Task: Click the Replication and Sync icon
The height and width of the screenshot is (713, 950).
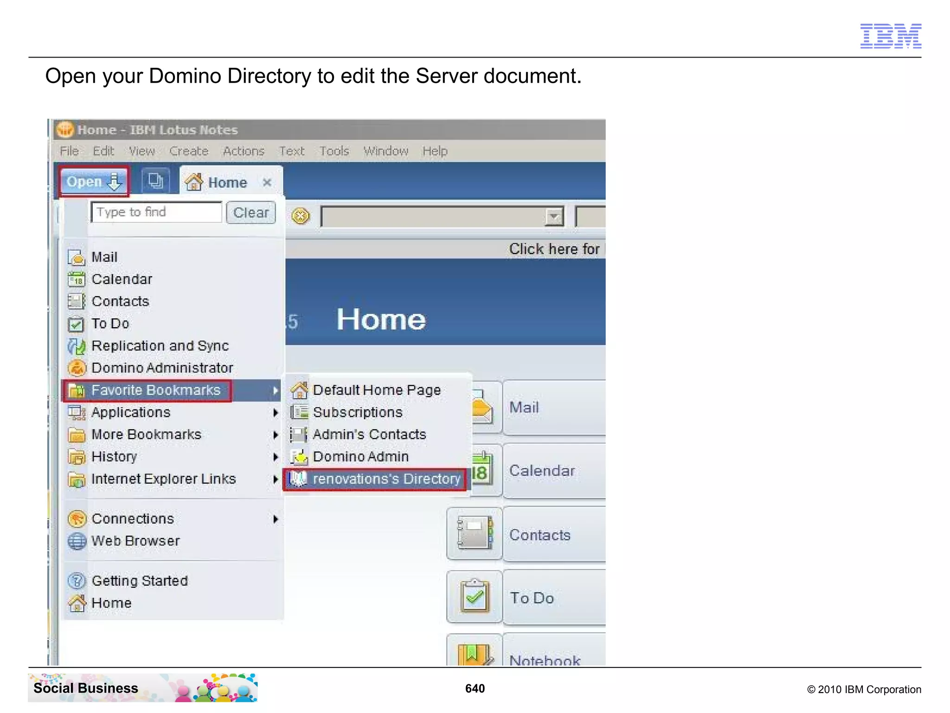Action: click(x=77, y=346)
